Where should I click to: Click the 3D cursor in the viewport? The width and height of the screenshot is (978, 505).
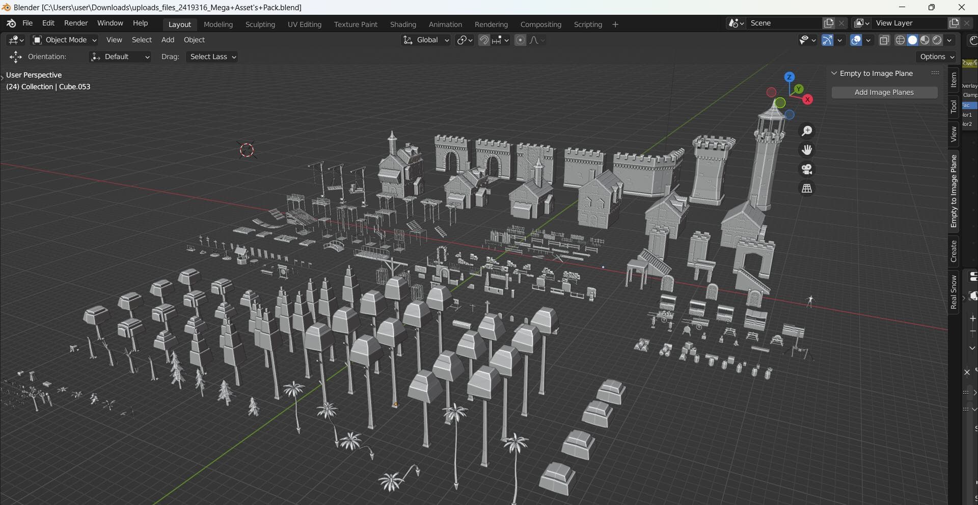click(x=247, y=150)
